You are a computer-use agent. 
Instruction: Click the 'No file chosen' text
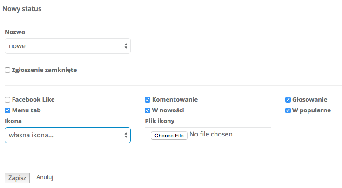pos(211,135)
